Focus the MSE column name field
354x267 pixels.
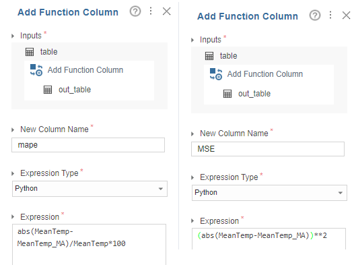(x=268, y=149)
